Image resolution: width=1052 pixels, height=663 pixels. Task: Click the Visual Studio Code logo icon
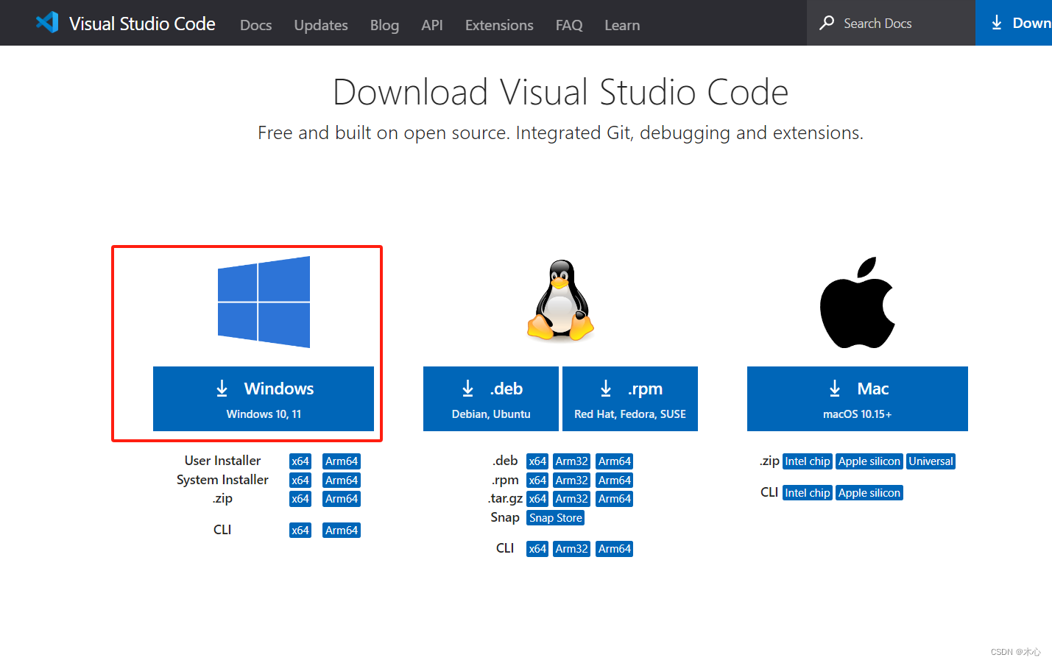(x=47, y=22)
